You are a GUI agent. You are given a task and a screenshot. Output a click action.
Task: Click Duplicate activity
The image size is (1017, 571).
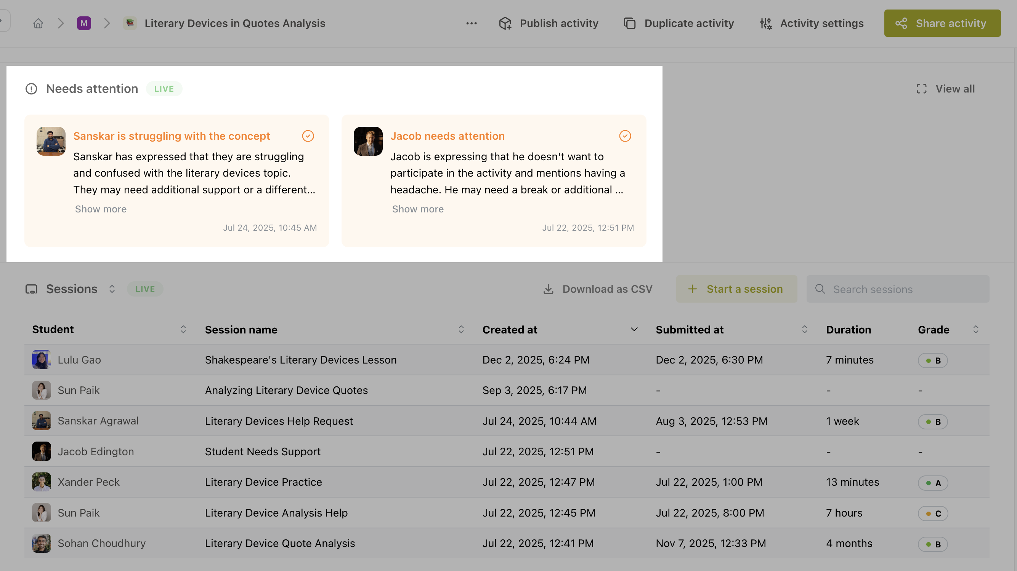click(x=679, y=23)
